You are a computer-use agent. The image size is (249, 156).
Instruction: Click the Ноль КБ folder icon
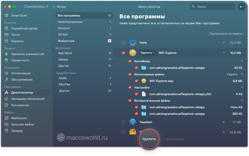click(144, 107)
